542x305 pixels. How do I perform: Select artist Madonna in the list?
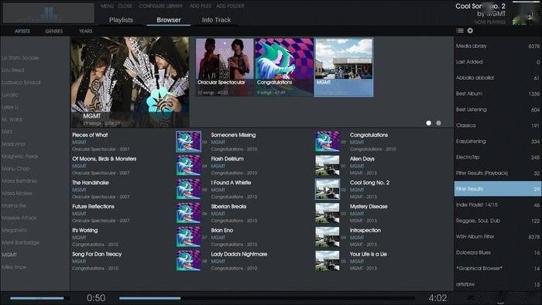13,144
